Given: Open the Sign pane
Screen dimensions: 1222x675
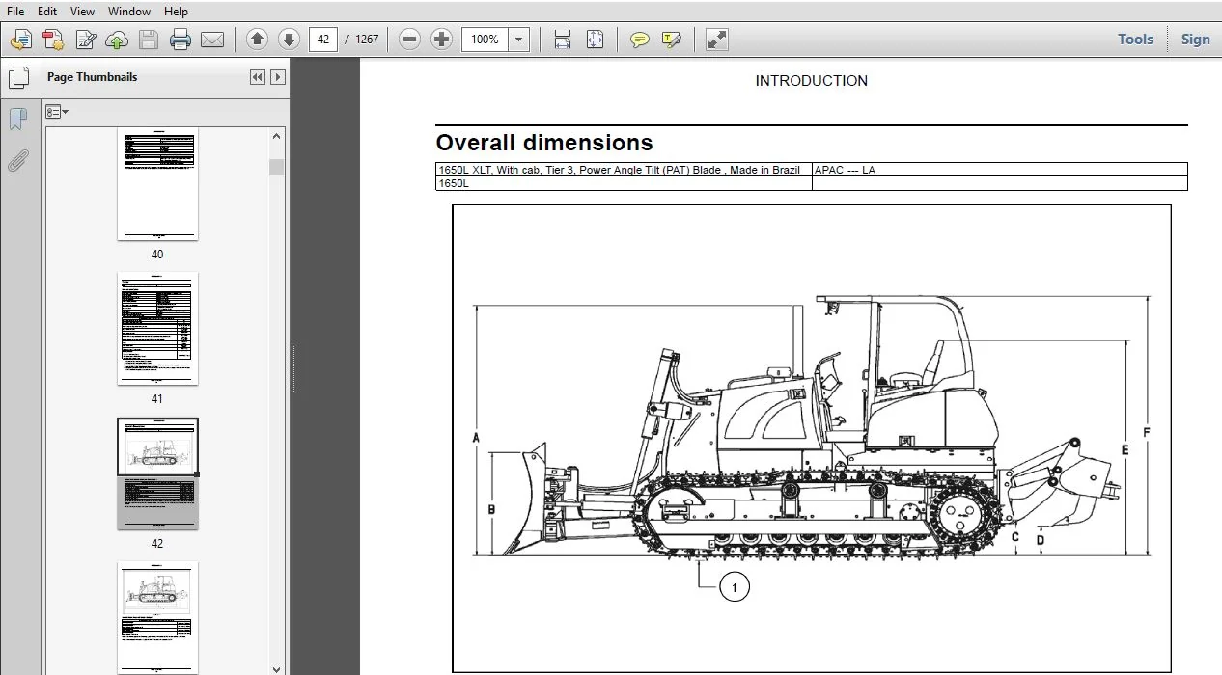Looking at the screenshot, I should click(1195, 40).
